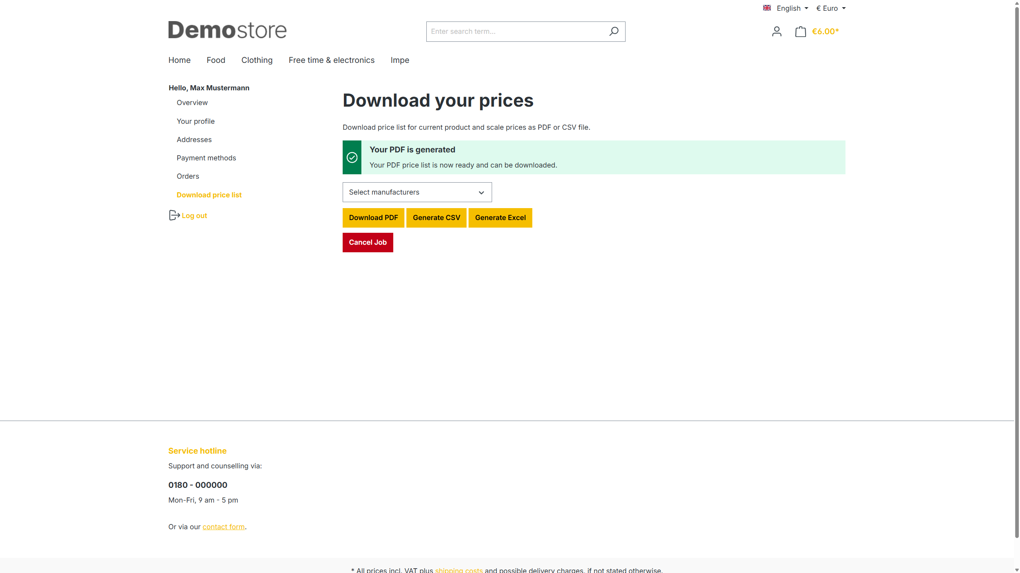Image resolution: width=1020 pixels, height=573 pixels.
Task: Go to the Home menu item
Action: coord(179,60)
